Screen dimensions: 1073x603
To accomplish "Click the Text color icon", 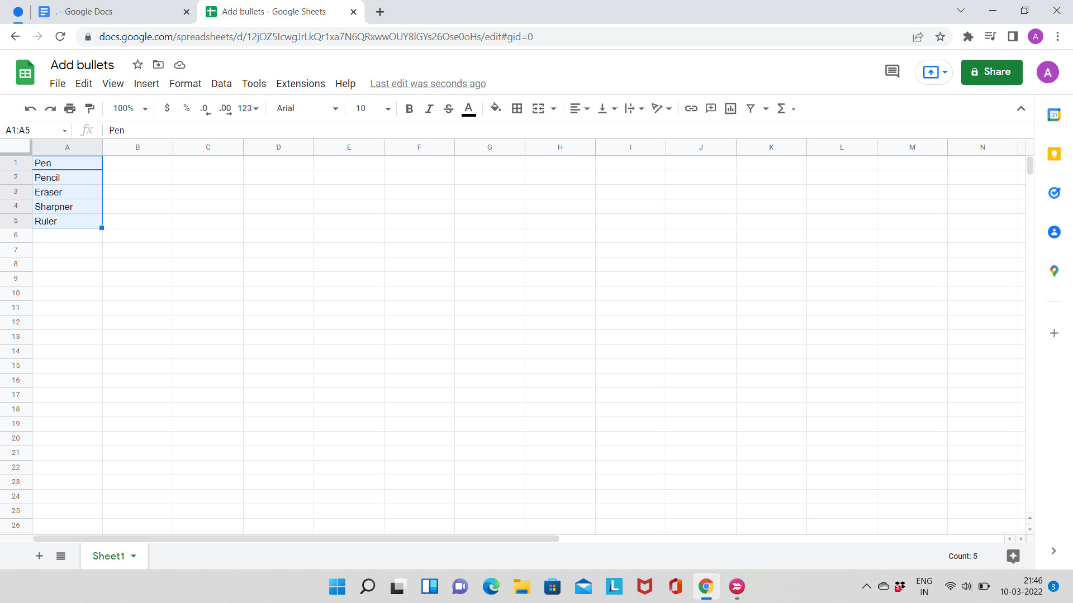I will [468, 108].
